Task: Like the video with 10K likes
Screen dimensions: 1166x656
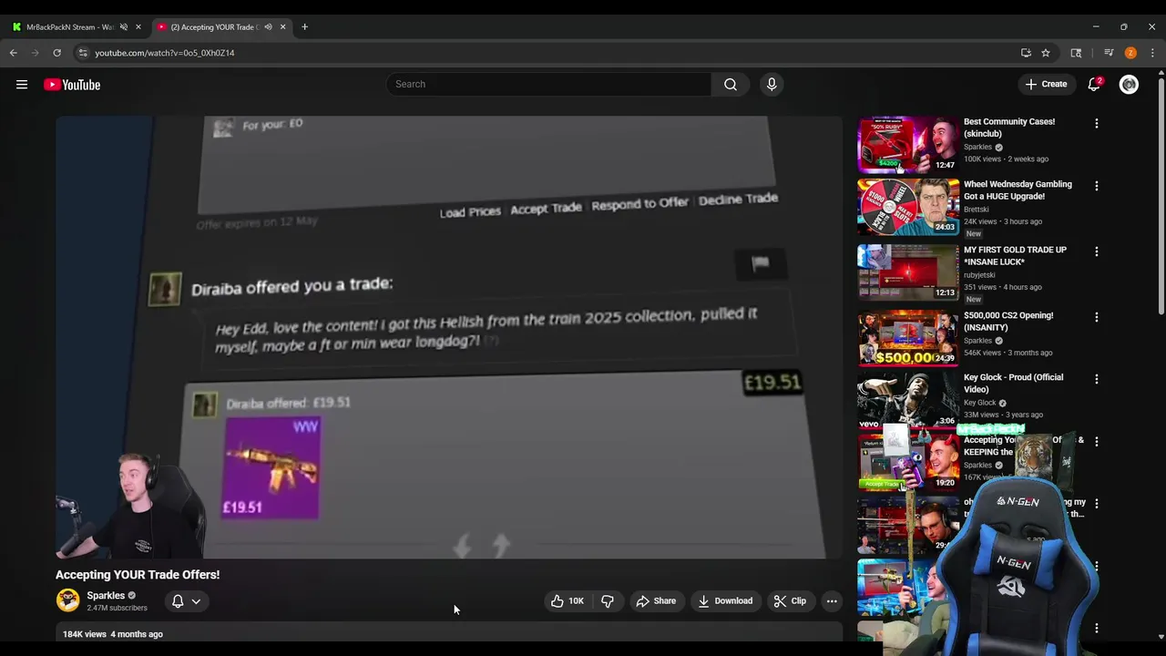Action: (568, 600)
